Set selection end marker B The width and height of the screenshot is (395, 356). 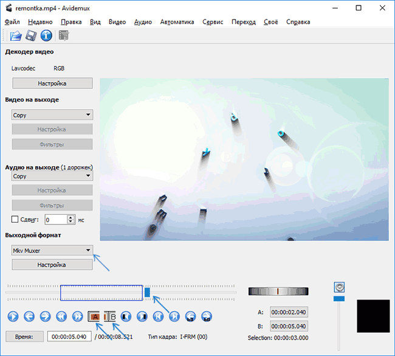(x=110, y=316)
